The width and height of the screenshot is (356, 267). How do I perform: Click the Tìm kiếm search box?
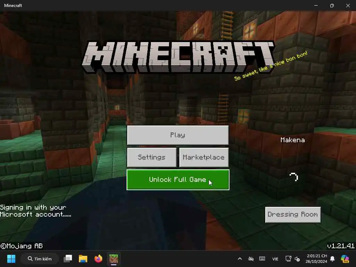40,259
